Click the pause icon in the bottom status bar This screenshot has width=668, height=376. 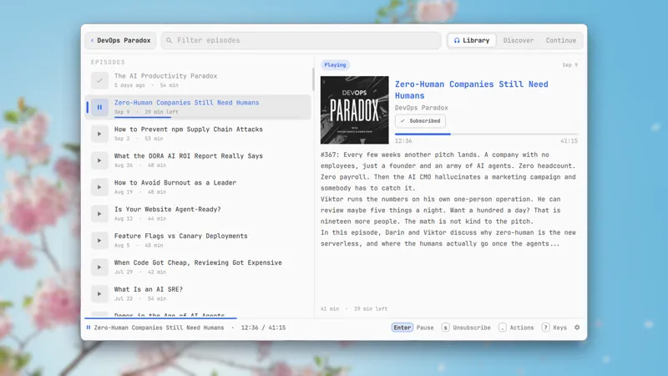point(89,328)
